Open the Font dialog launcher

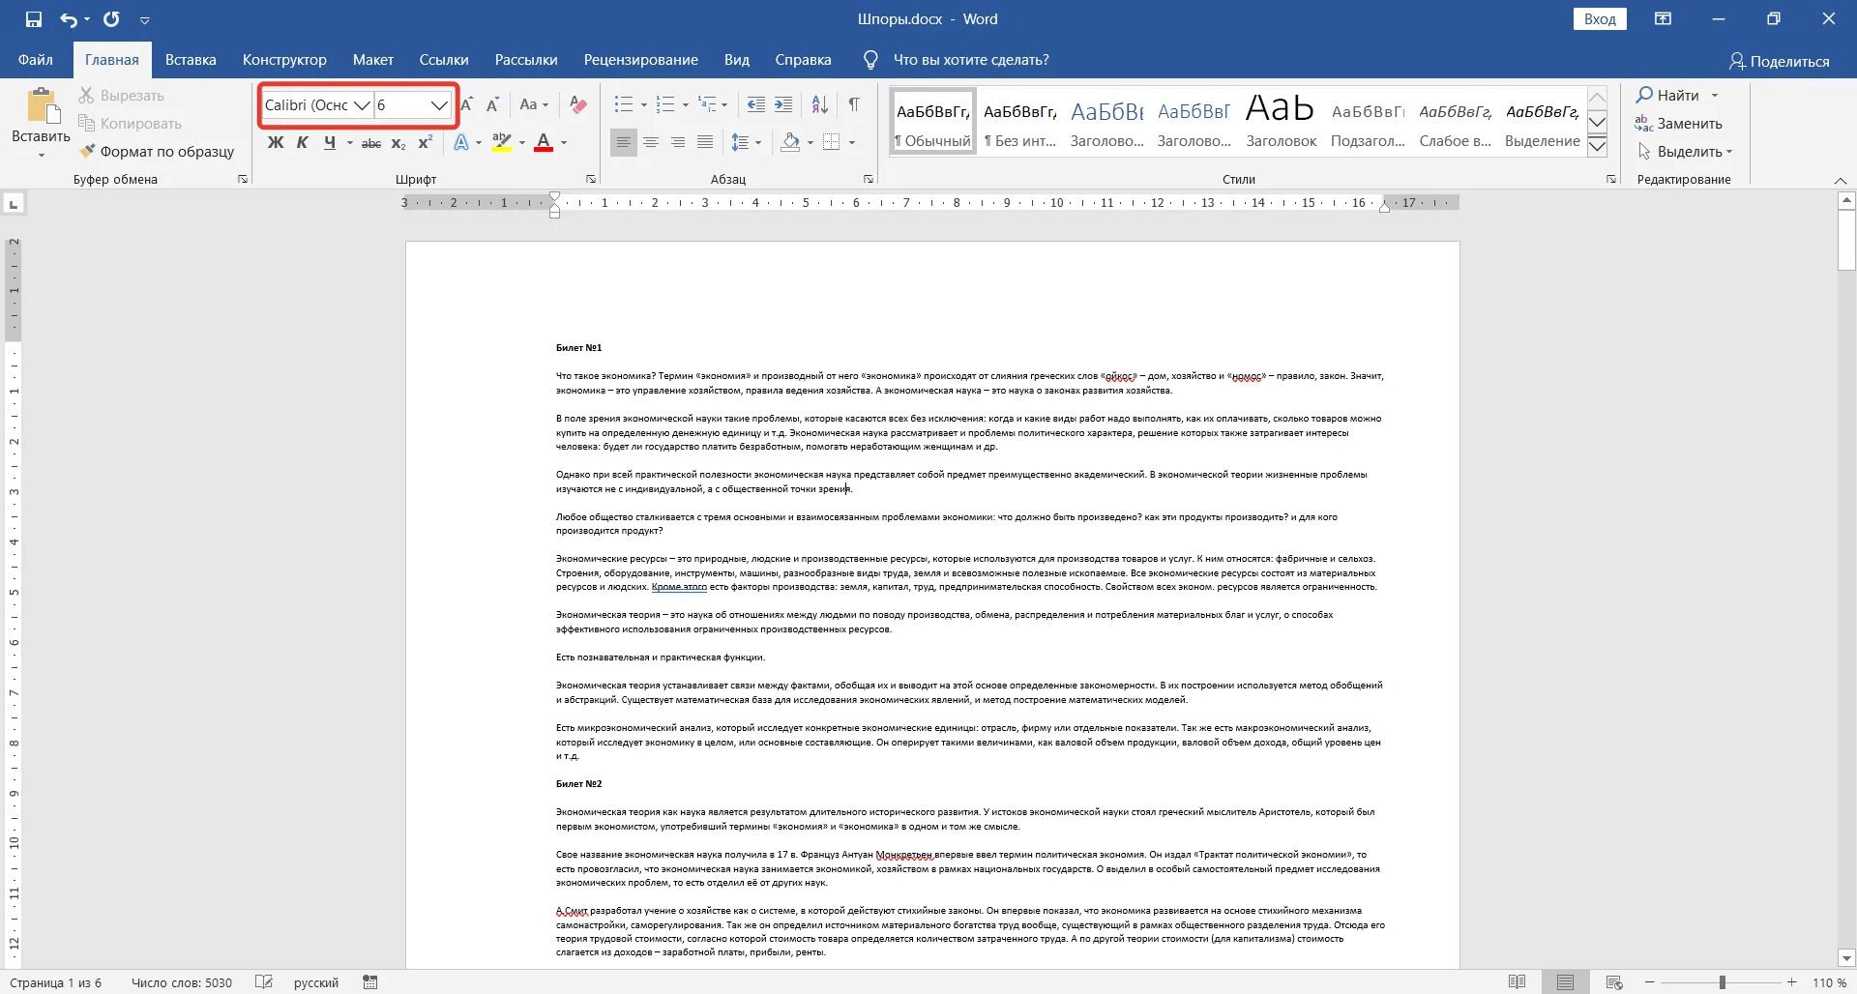pyautogui.click(x=591, y=179)
